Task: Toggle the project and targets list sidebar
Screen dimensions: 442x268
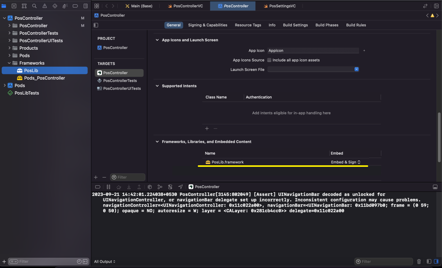Action: click(96, 25)
